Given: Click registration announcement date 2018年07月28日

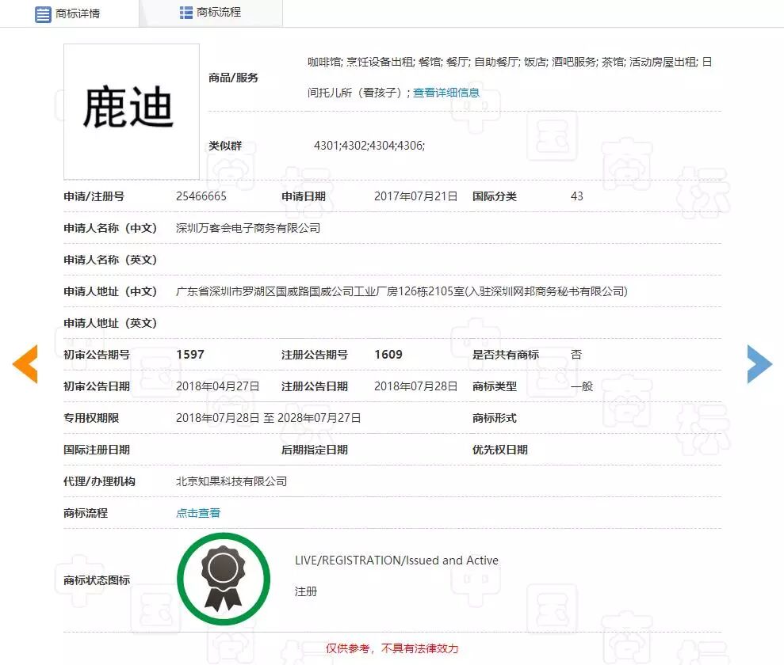Looking at the screenshot, I should pyautogui.click(x=416, y=386).
